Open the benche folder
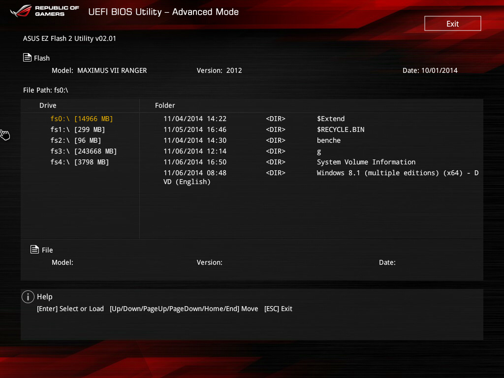This screenshot has width=504, height=378. pyautogui.click(x=328, y=140)
